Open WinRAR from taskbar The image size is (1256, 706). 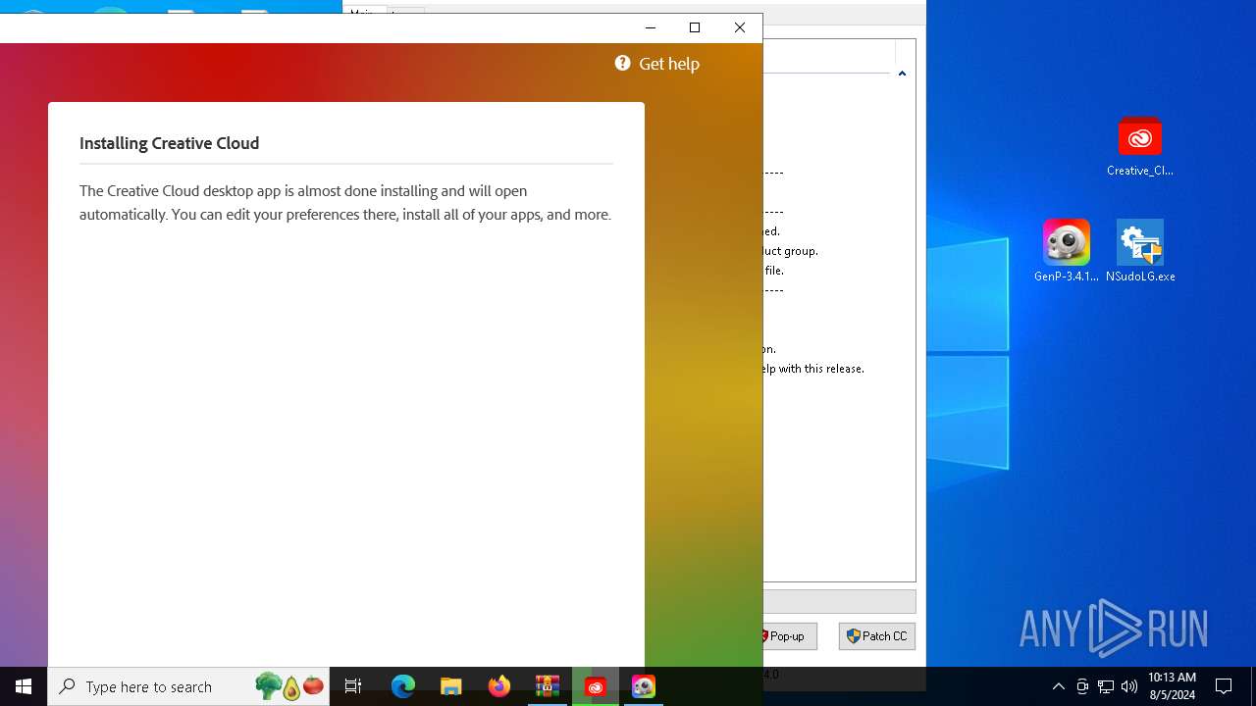click(x=547, y=686)
